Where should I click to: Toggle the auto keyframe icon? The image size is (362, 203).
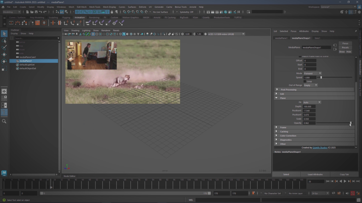point(353,193)
